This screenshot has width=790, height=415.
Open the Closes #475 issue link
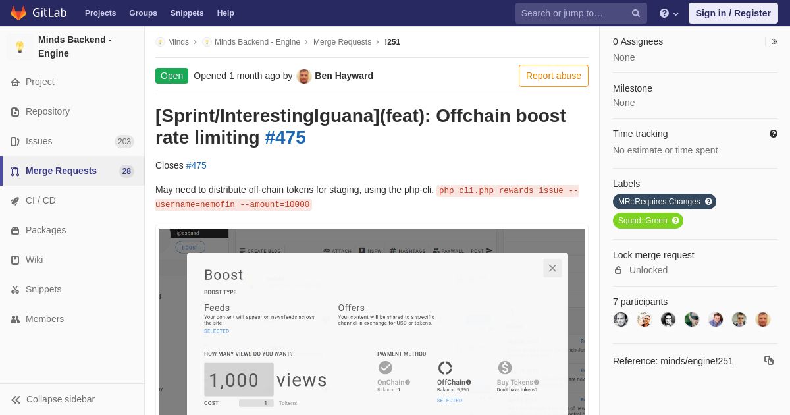coord(196,165)
